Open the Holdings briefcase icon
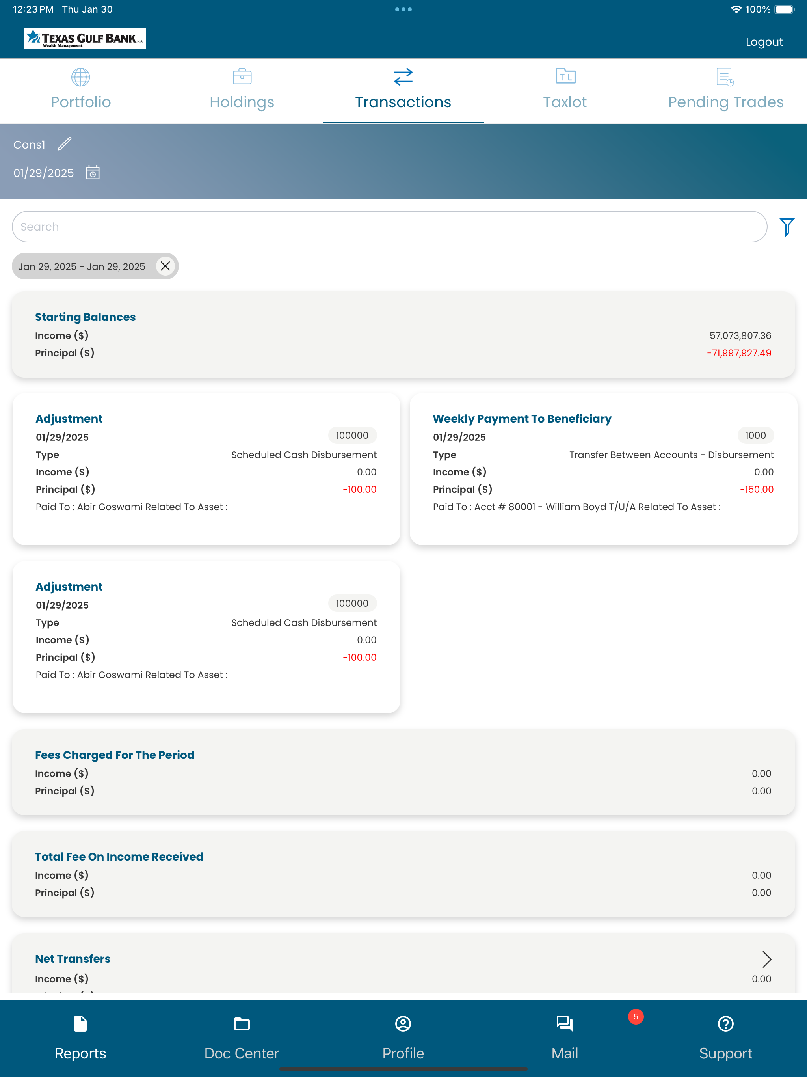 point(242,76)
